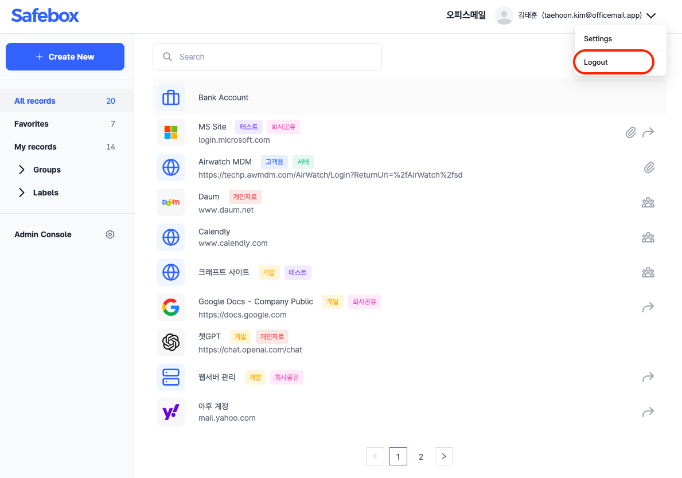682x478 pixels.
Task: Expand the Groups tree in sidebar
Action: (x=22, y=170)
